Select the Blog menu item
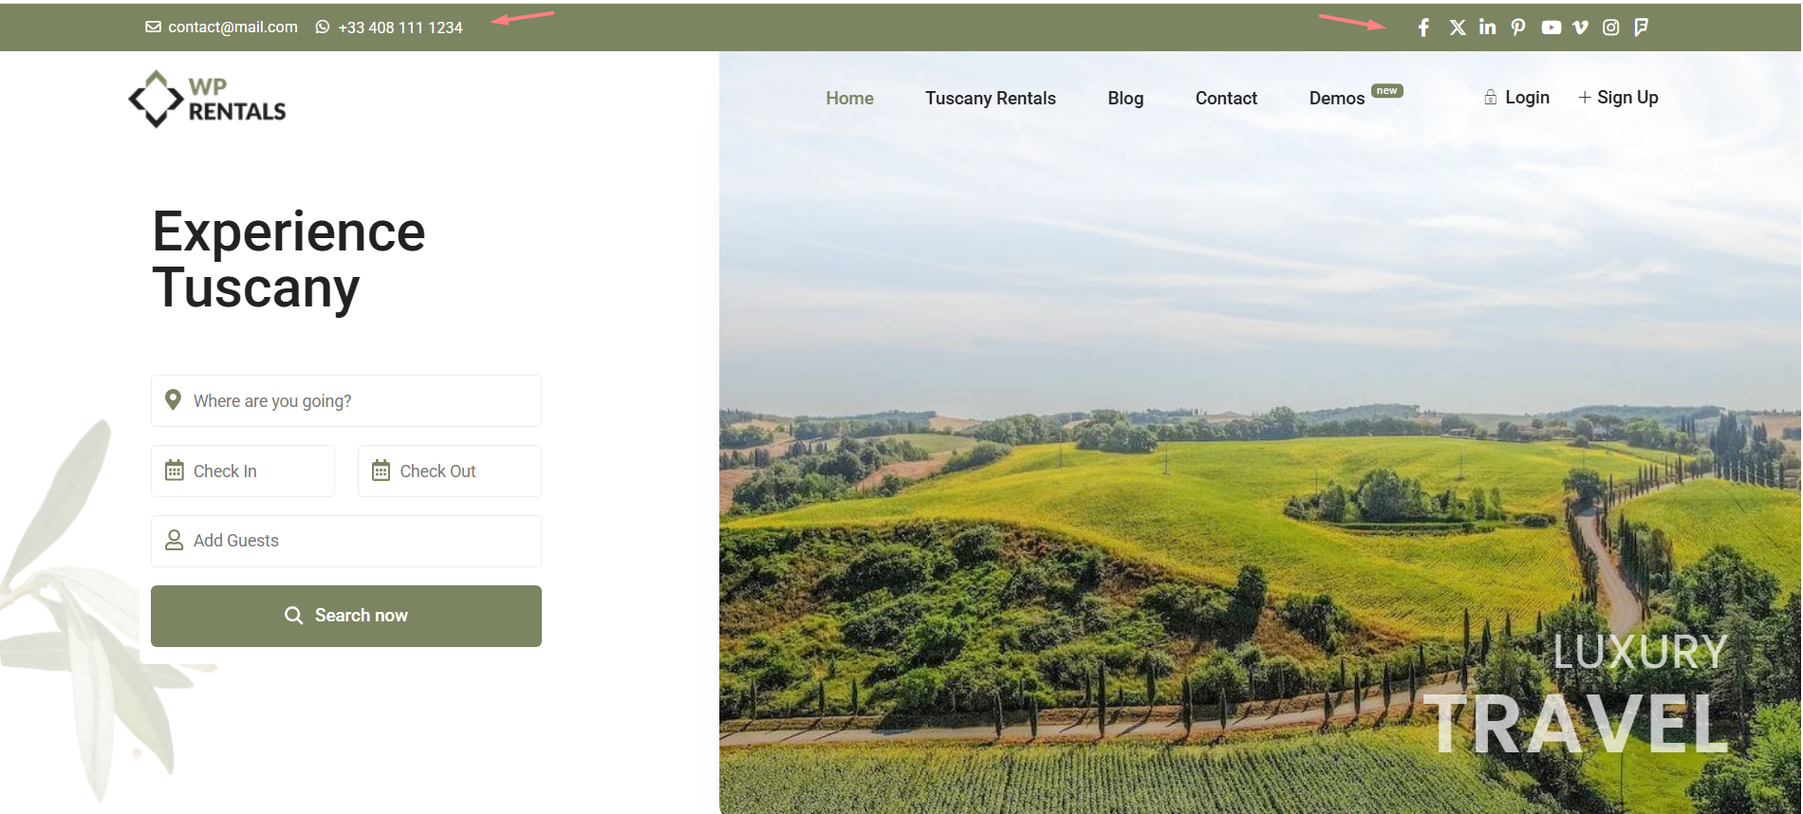Screen dimensions: 1803x814 pos(1125,99)
